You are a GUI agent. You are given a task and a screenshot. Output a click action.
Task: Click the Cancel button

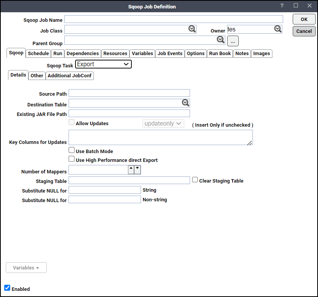(304, 31)
